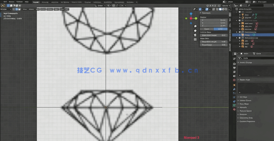Open the transform orientation dropdown
This screenshot has width=274, height=141.
click(100, 6)
